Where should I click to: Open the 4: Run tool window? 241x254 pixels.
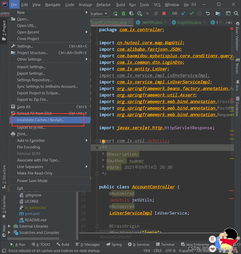click(x=18, y=244)
